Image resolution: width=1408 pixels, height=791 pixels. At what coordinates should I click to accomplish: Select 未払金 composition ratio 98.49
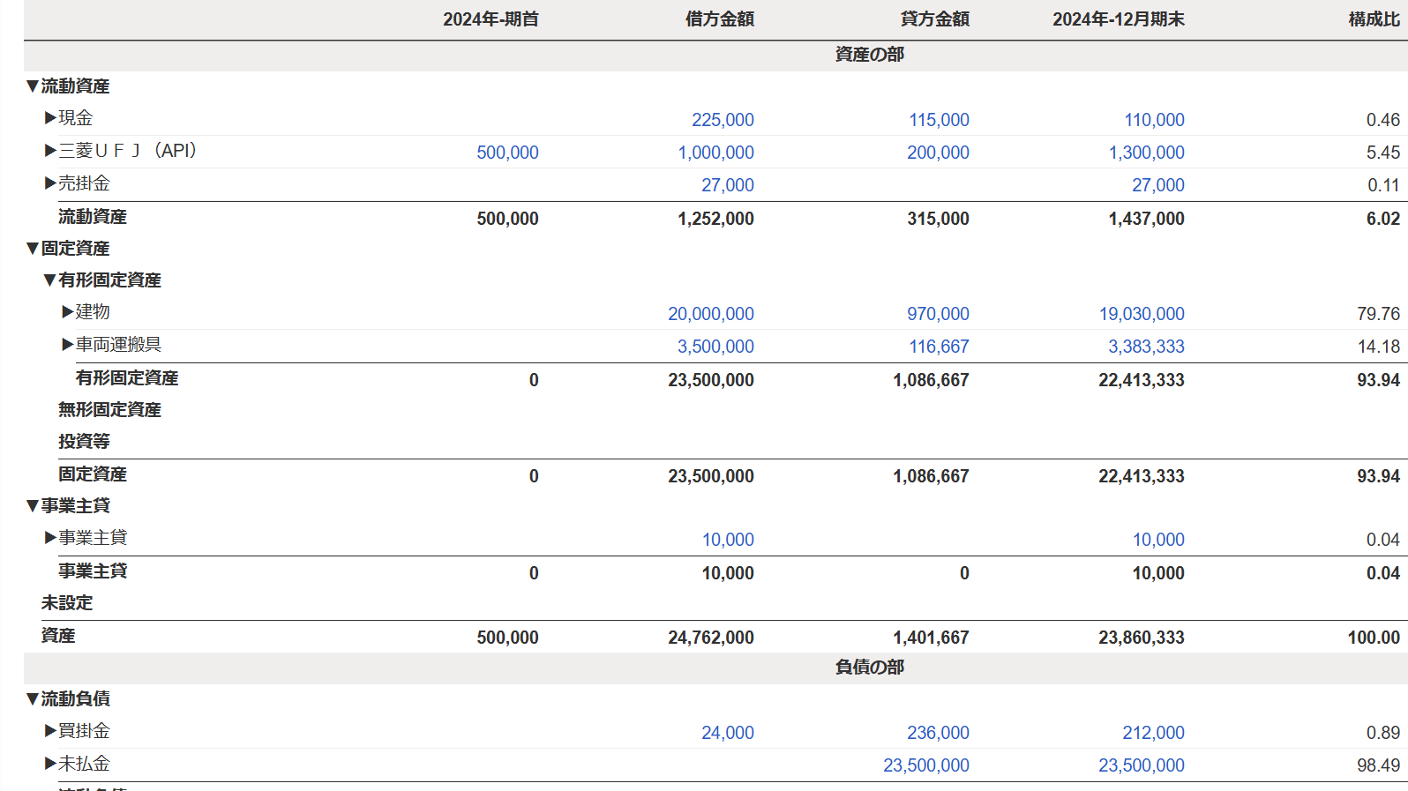click(x=1379, y=765)
